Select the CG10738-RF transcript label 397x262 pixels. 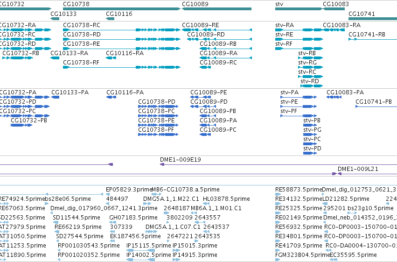[81, 63]
